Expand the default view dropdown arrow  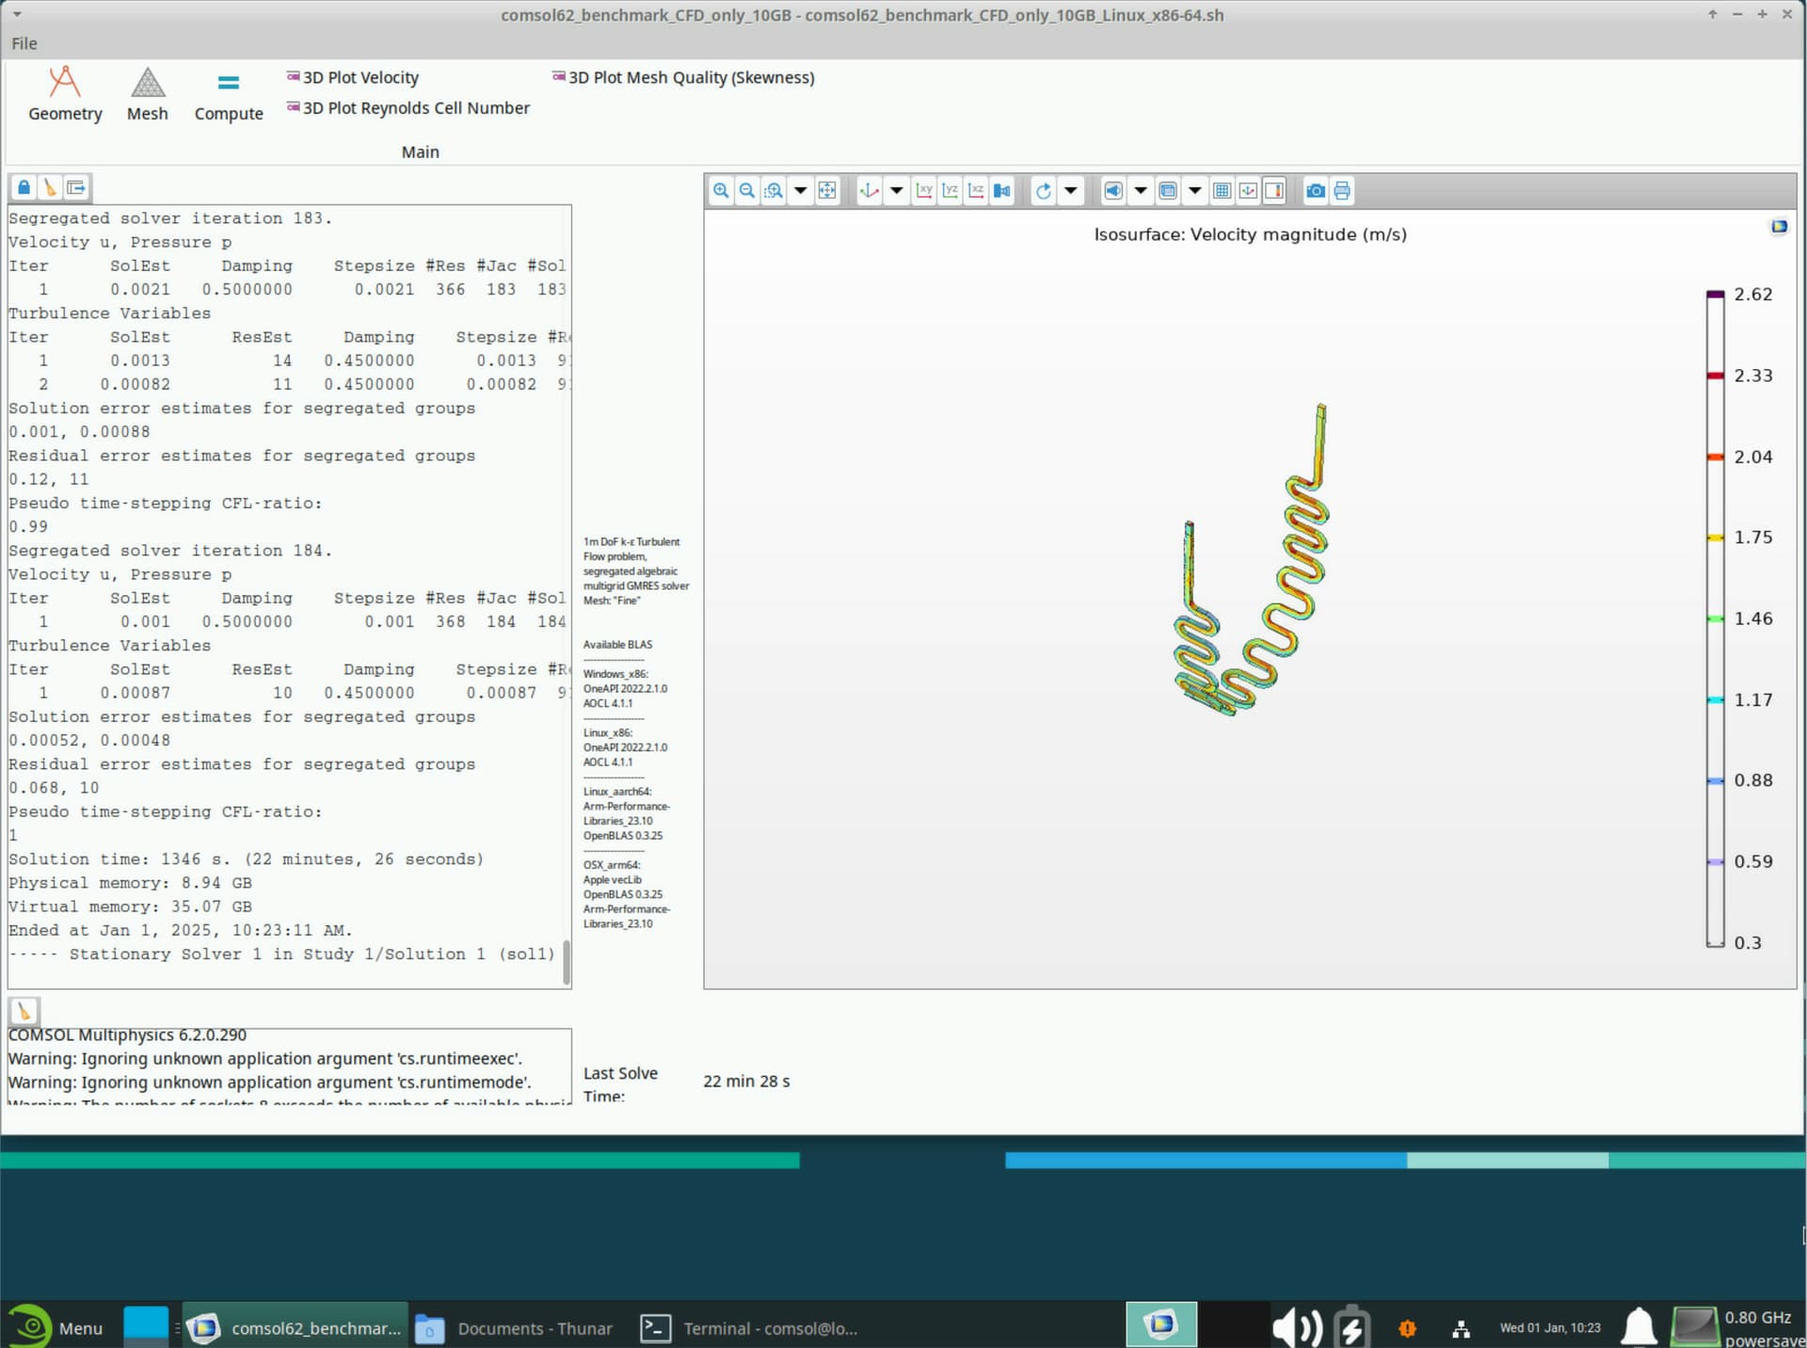[x=897, y=191]
